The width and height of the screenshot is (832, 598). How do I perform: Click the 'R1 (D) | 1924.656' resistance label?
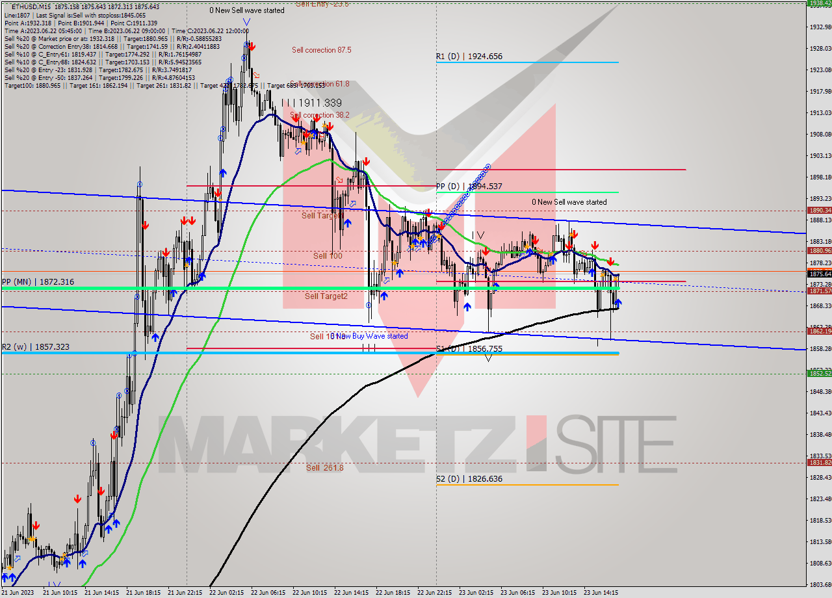tap(469, 57)
